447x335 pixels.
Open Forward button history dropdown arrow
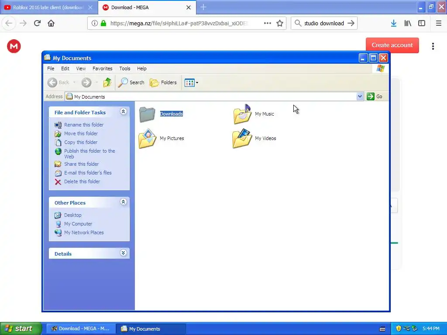point(96,82)
